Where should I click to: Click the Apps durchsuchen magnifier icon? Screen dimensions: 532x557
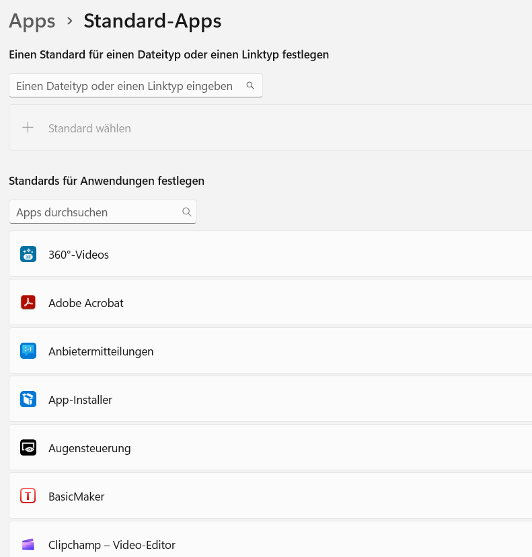pos(186,212)
